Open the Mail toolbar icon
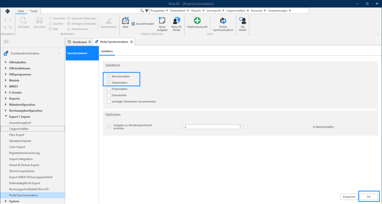The width and height of the screenshot is (382, 204). coord(125,22)
